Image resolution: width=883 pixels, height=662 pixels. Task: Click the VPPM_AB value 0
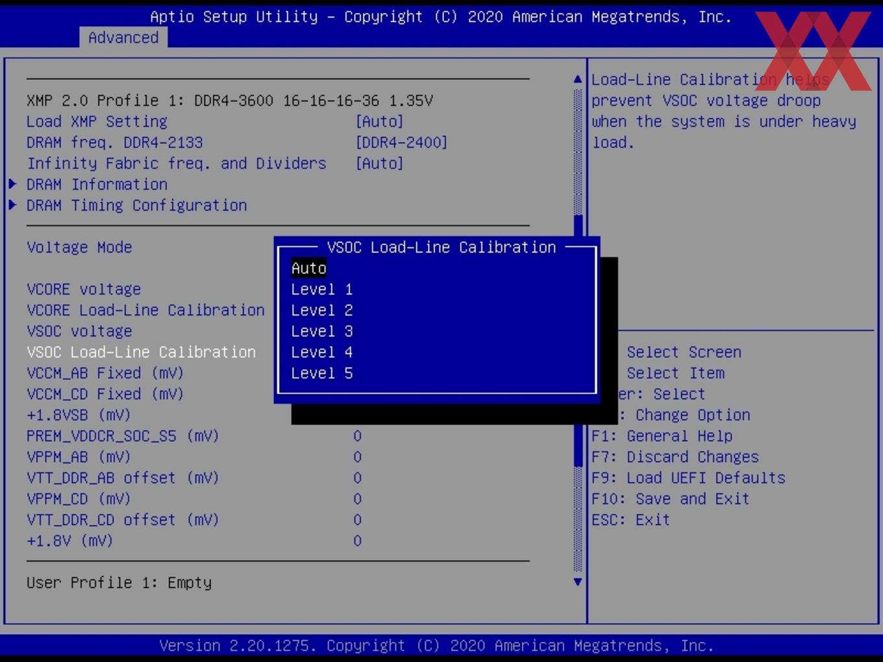click(x=358, y=457)
